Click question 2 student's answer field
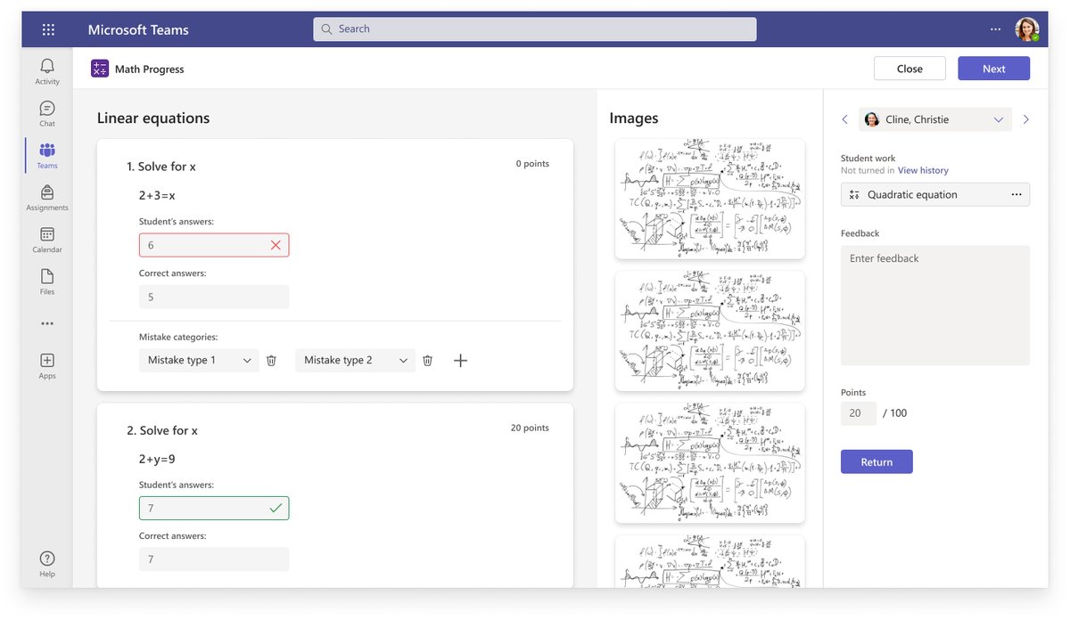 pos(214,508)
